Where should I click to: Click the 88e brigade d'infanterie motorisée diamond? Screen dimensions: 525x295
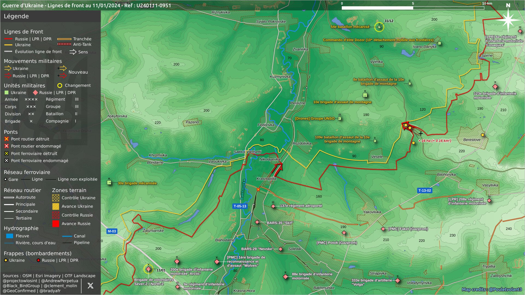pyautogui.click(x=285, y=277)
